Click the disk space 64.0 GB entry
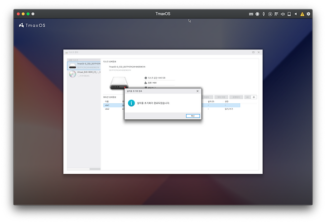The height and width of the screenshot is (223, 326). (x=157, y=78)
